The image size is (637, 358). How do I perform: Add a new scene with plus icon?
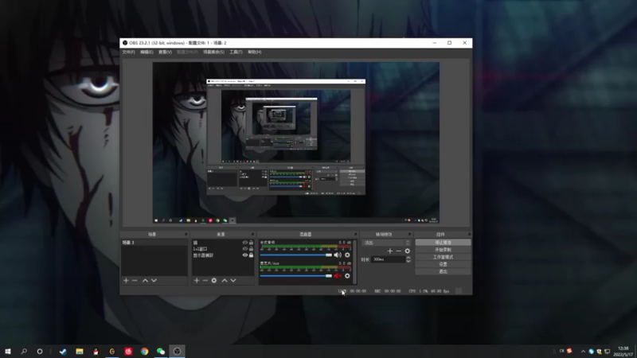click(126, 280)
